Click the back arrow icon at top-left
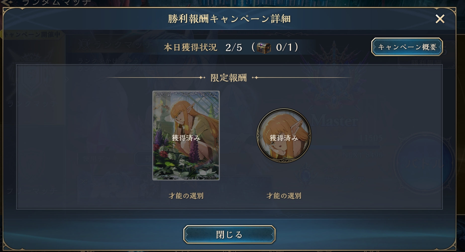 (7, 3)
